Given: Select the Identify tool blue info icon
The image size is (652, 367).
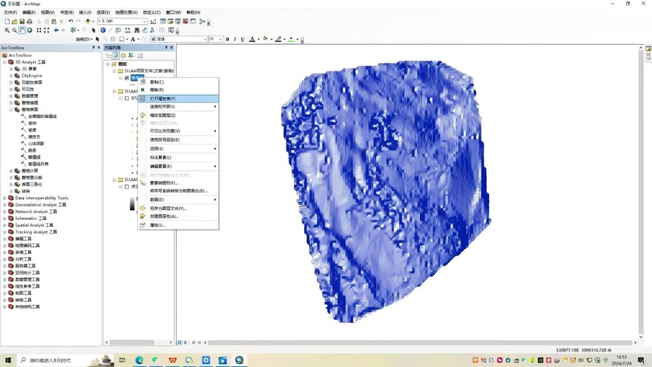Looking at the screenshot, I should tap(102, 30).
